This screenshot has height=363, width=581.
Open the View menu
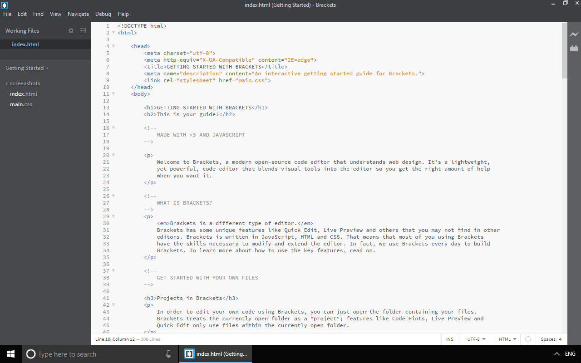55,14
